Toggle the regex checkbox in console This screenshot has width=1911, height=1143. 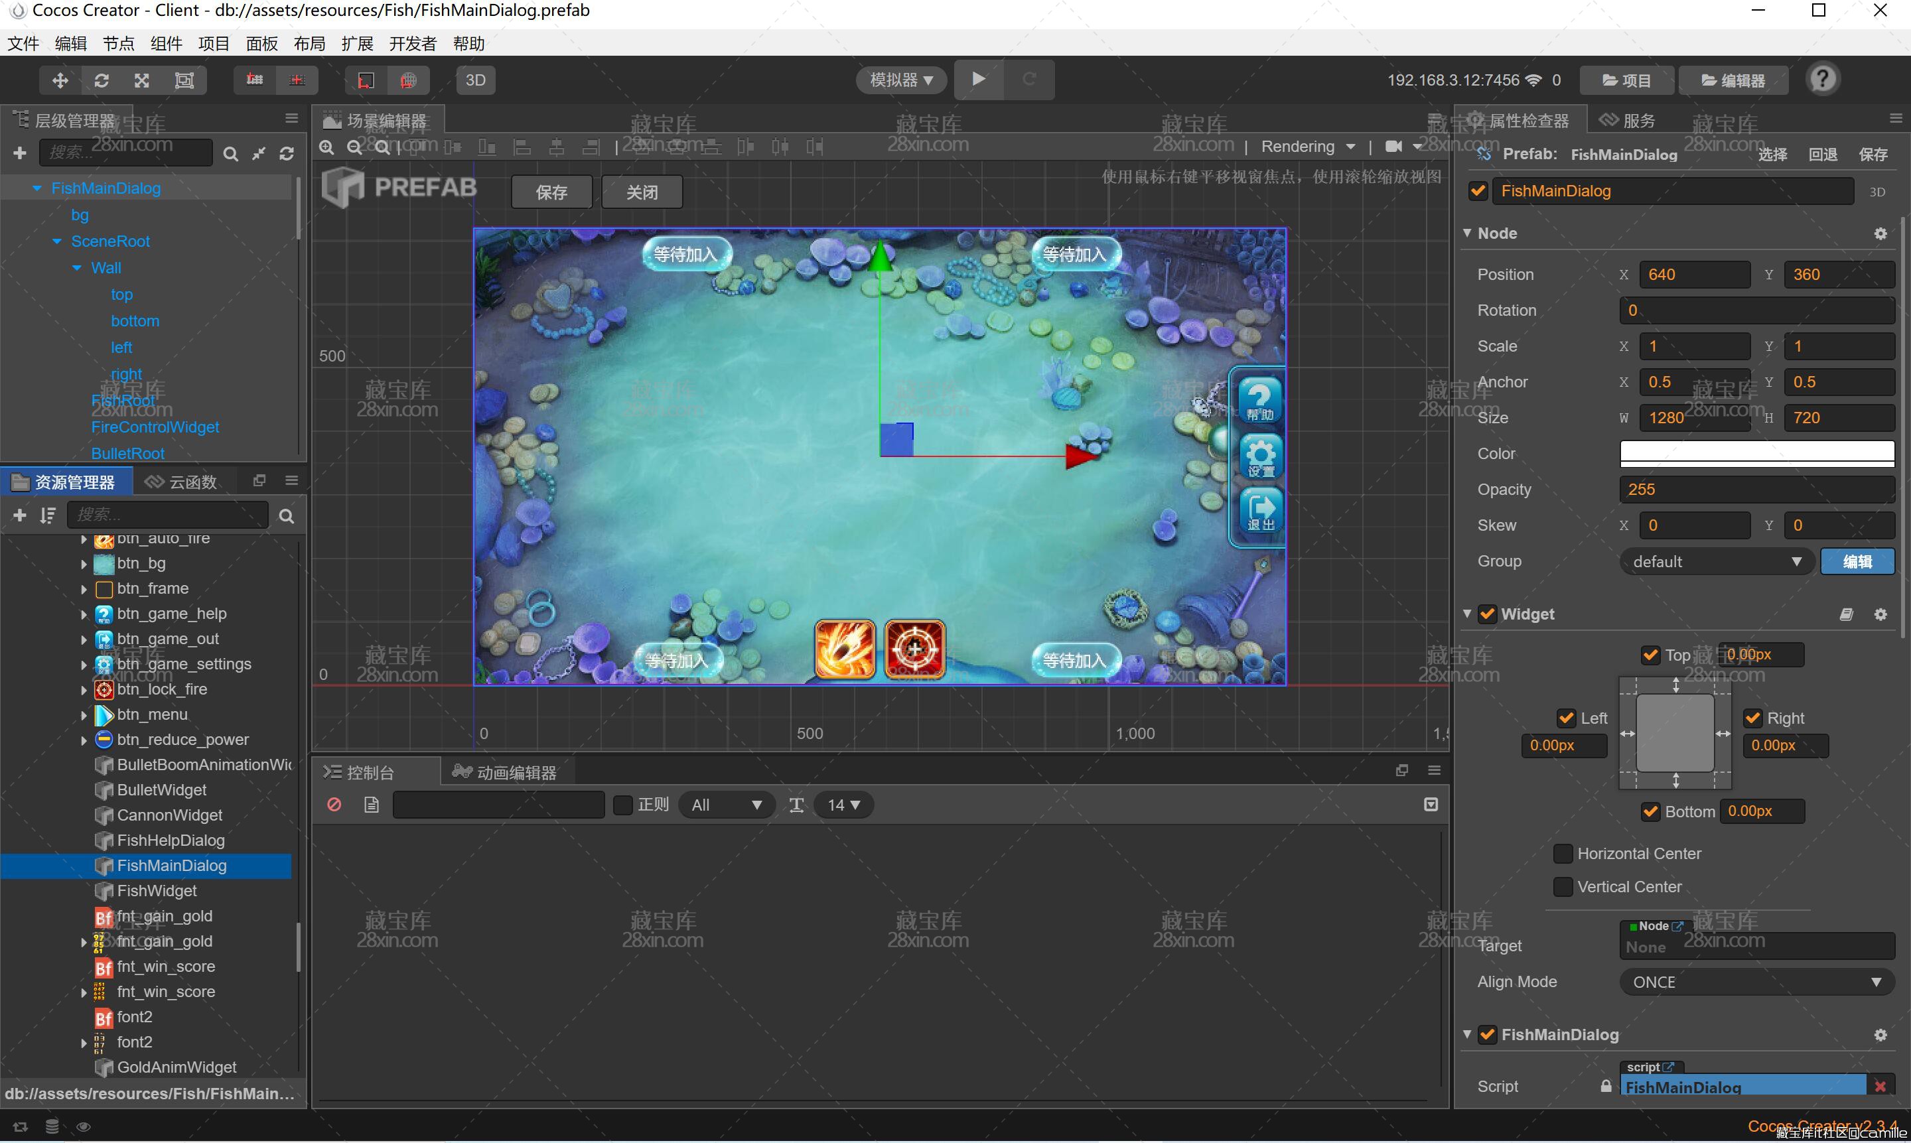pos(622,805)
